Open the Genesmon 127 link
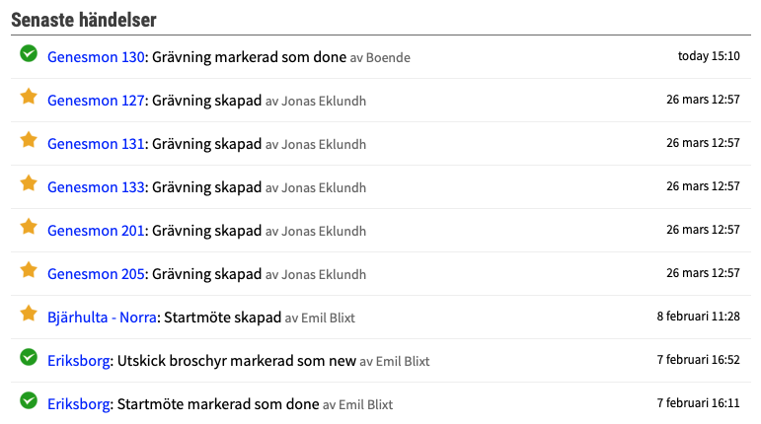 [x=96, y=101]
